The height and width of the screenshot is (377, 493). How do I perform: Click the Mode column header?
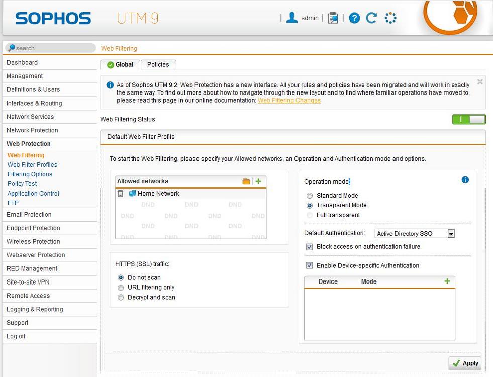[x=369, y=281]
